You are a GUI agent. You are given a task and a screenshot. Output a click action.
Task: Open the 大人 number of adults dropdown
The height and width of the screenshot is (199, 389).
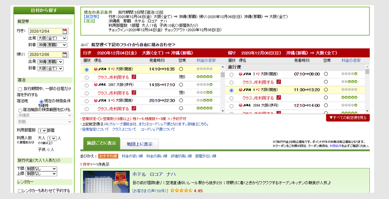click(52, 138)
